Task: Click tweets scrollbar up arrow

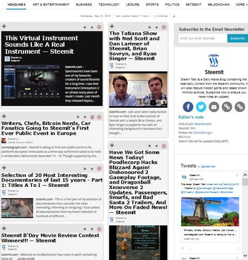Action: click(245, 175)
